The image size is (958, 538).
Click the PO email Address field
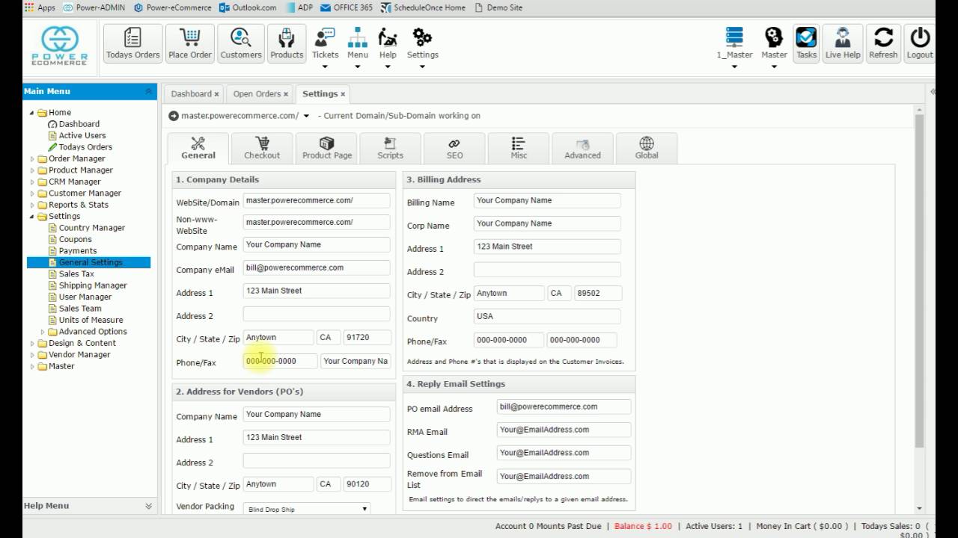pyautogui.click(x=564, y=407)
